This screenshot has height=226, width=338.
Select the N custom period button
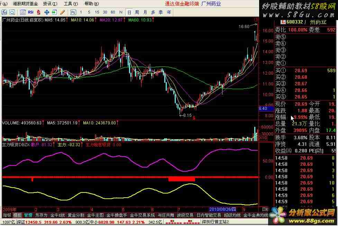[121, 12]
